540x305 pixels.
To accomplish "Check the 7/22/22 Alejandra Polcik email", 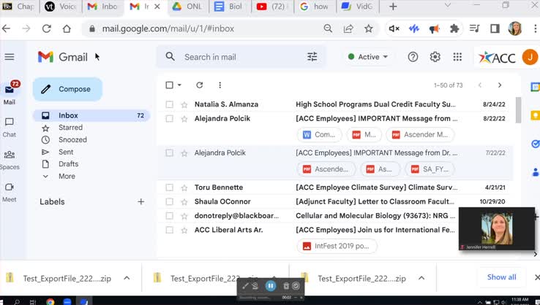I will point(169,152).
